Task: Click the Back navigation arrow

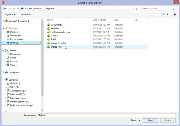Action: pos(5,9)
